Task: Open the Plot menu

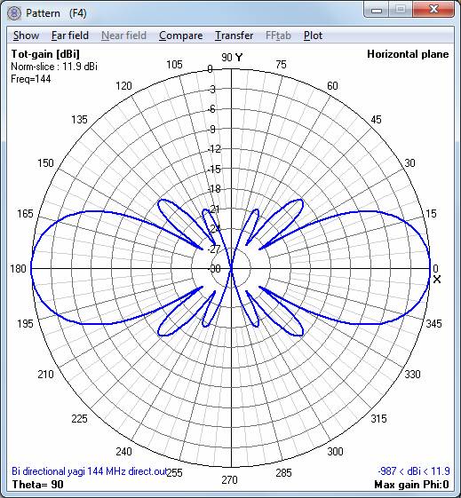Action: click(x=313, y=36)
